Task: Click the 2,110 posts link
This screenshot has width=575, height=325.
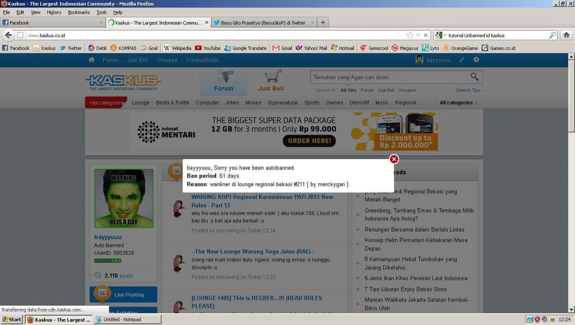Action: (x=119, y=276)
